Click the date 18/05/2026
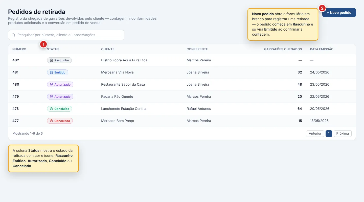364x202 pixels. tap(319, 121)
